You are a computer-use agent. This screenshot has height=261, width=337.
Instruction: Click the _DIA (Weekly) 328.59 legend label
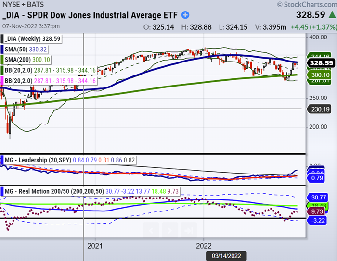click(x=32, y=39)
